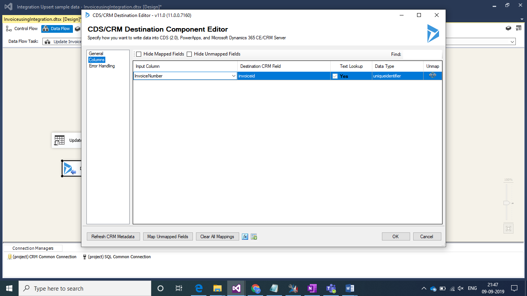
Task: Click the package icon at top right of designer
Action: (x=508, y=28)
